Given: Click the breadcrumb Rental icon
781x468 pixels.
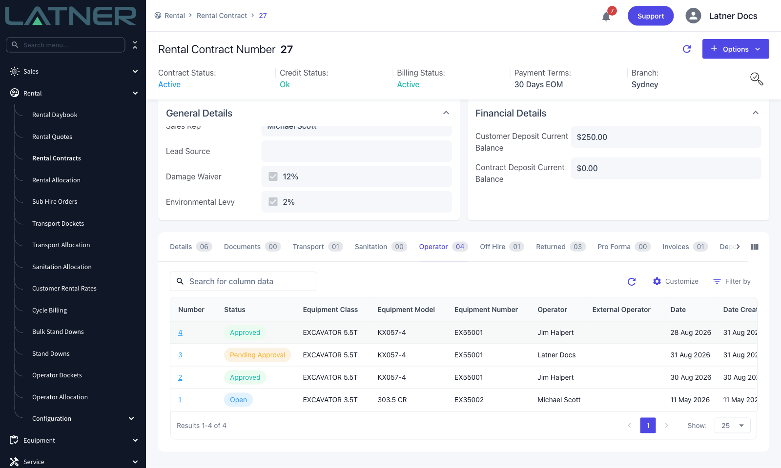Looking at the screenshot, I should [x=158, y=16].
